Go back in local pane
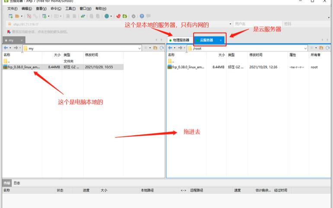This screenshot has height=208, width=333. [x=6, y=48]
